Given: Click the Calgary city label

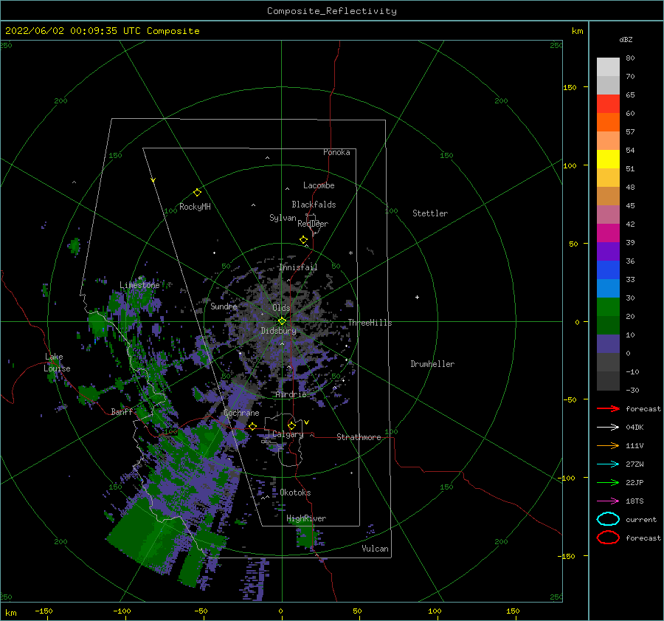Looking at the screenshot, I should [x=288, y=434].
